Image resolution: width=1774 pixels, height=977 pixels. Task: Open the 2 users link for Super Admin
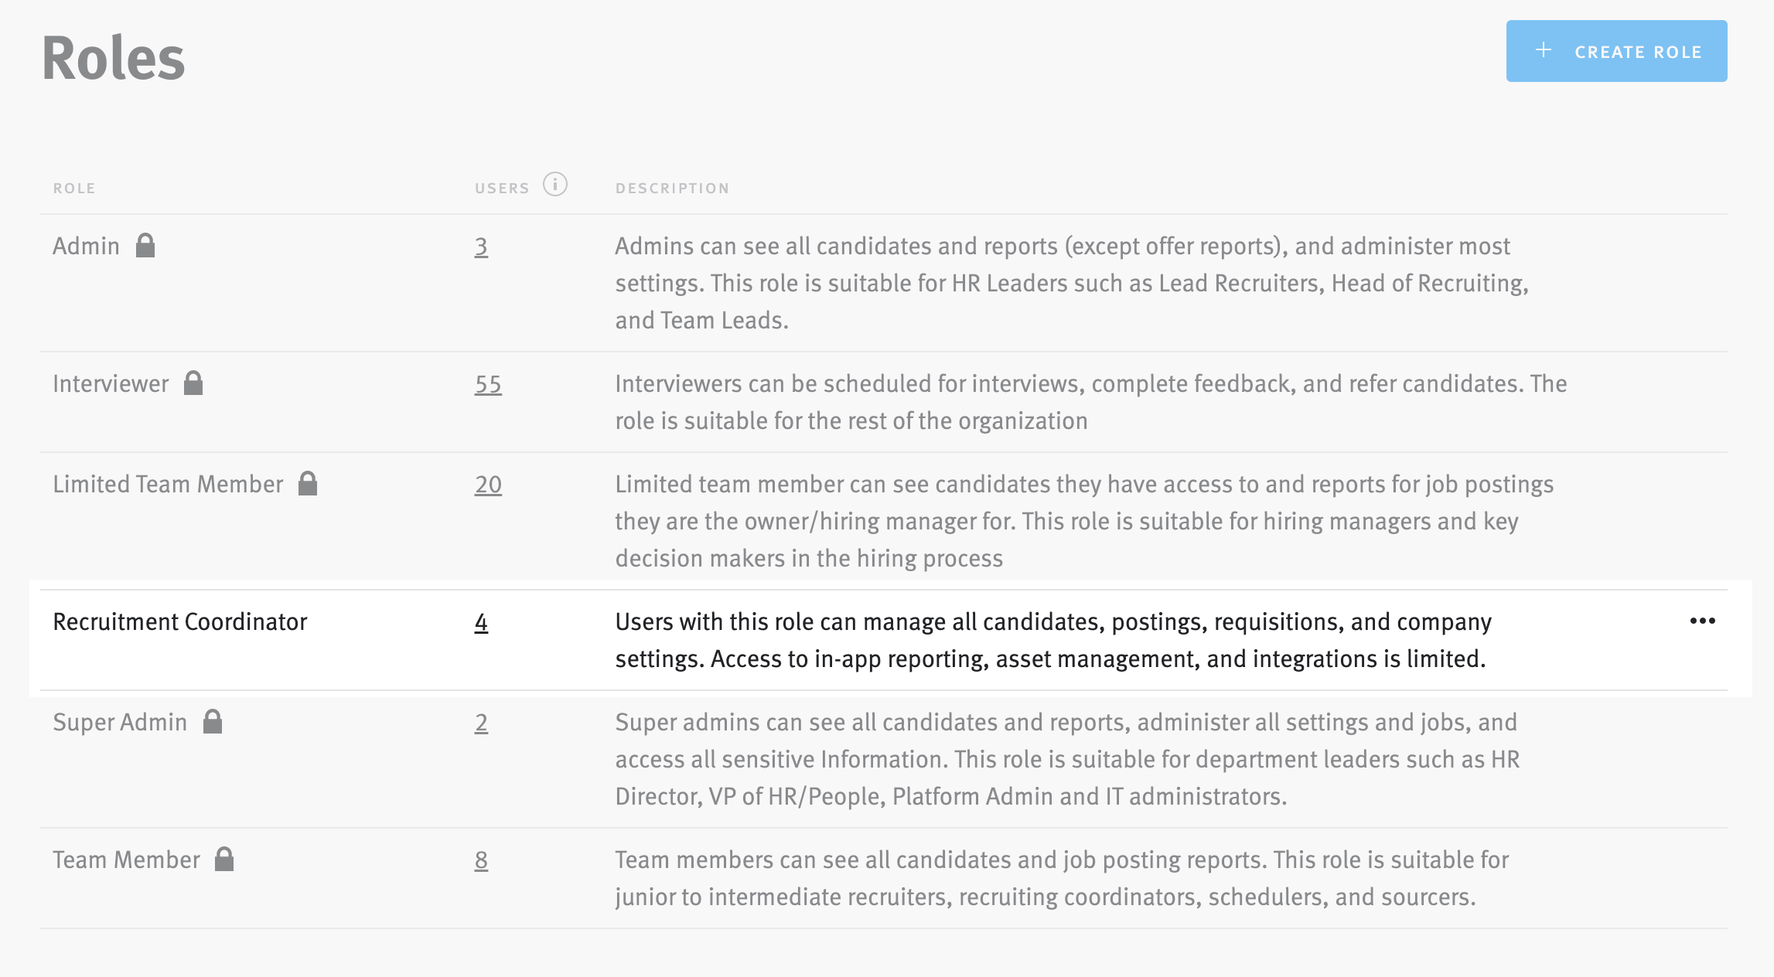[x=479, y=721]
